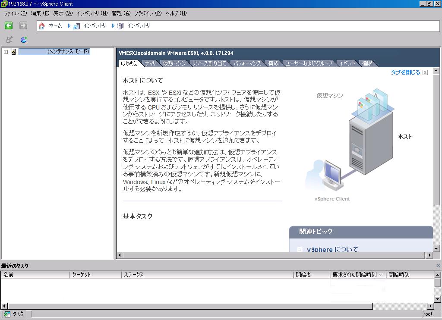The height and width of the screenshot is (320, 442).
Task: Open the 権限 tab
Action: tap(367, 63)
